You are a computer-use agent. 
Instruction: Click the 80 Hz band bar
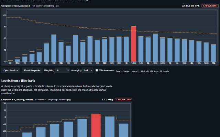pyautogui.click(x=47, y=52)
